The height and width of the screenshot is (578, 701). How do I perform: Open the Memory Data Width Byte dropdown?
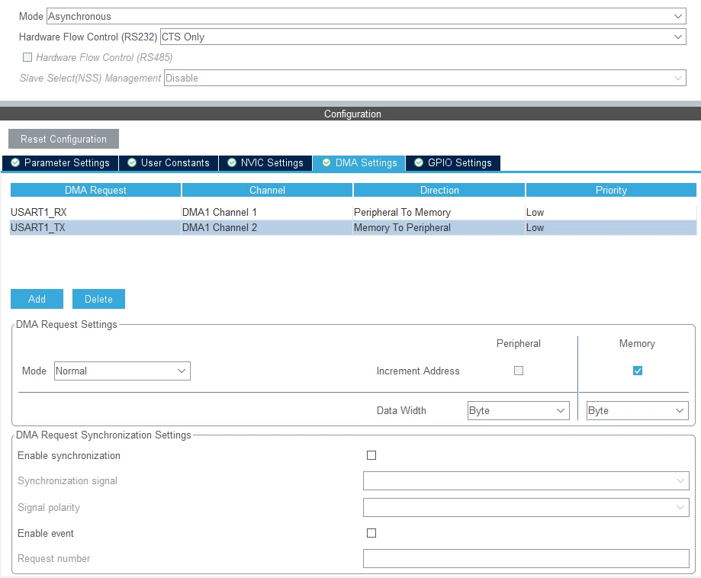point(638,410)
